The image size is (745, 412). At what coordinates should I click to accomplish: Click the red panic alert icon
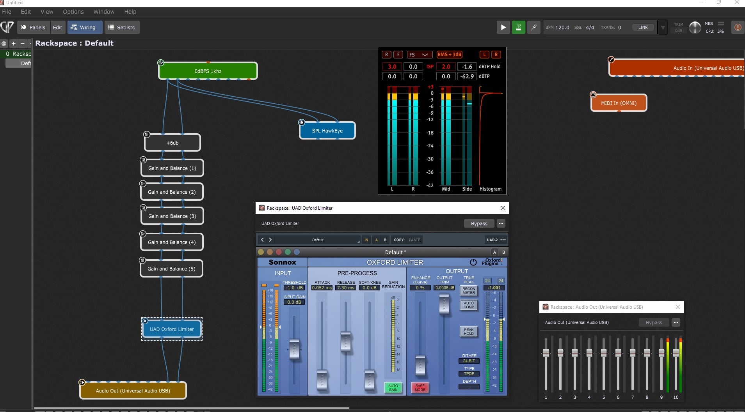pos(738,27)
